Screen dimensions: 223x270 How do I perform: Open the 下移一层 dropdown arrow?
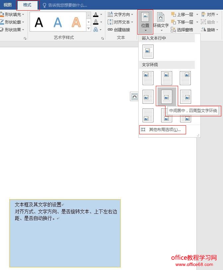pyautogui.click(x=197, y=22)
